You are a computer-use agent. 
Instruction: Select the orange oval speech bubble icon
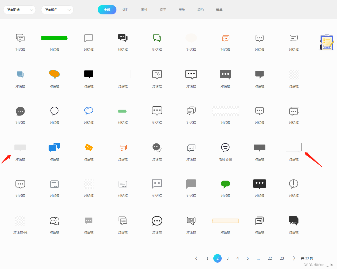coord(54,74)
